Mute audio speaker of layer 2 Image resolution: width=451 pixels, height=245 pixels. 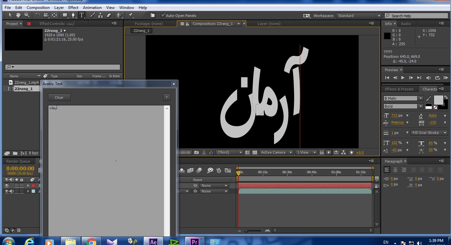coord(12,191)
